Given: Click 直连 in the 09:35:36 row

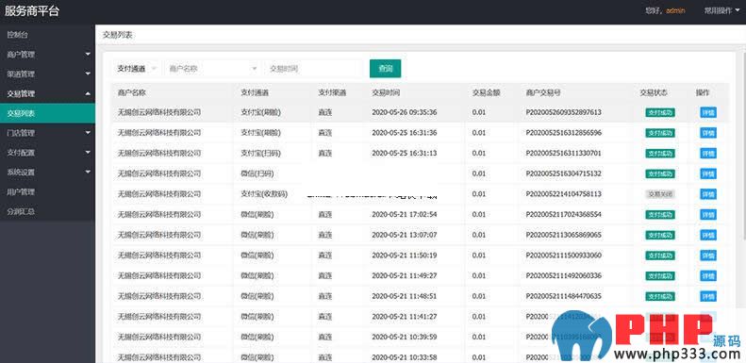Looking at the screenshot, I should click(x=325, y=113).
